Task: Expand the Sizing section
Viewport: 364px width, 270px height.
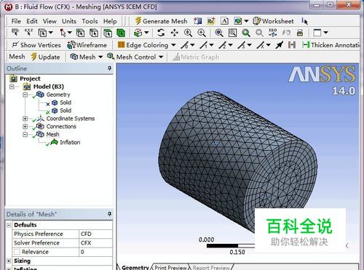Action: point(9,261)
